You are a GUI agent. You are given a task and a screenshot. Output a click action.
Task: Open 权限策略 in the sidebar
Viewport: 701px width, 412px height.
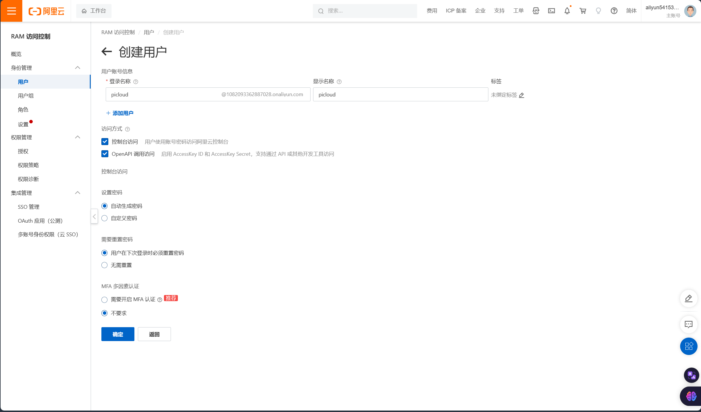28,165
